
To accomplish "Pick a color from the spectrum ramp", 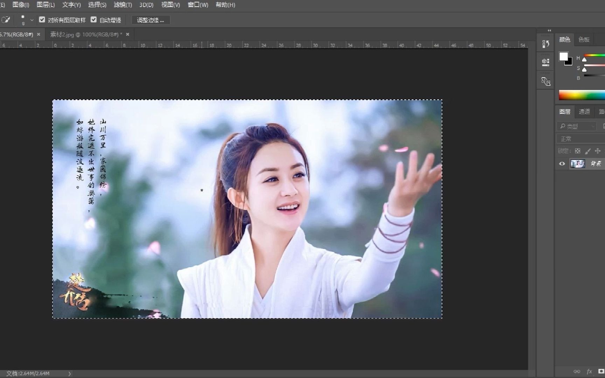I will [x=582, y=95].
